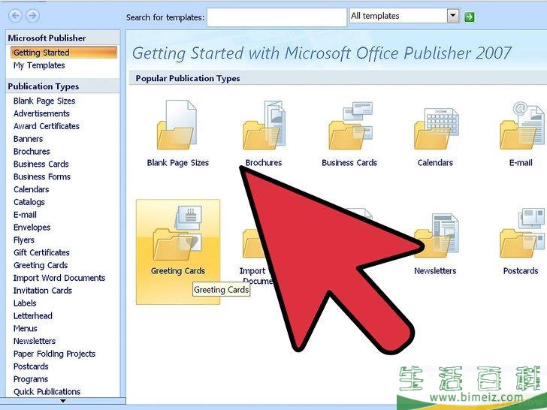Click the Forward navigation arrow
Screen dimensions: 547x410
33,16
